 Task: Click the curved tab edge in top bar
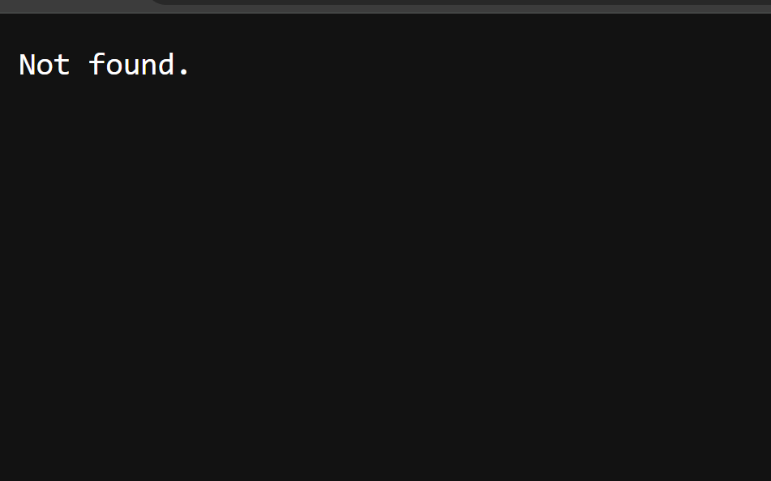click(157, 2)
